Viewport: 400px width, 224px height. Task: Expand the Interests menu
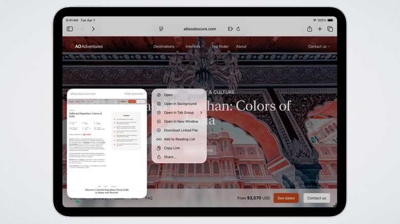(194, 47)
